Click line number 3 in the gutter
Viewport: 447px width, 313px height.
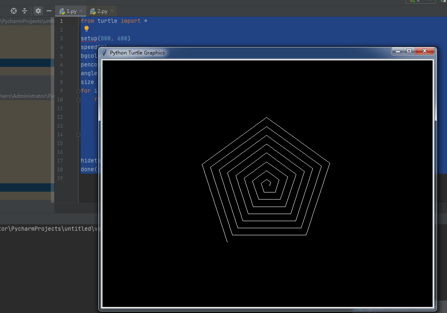(x=61, y=38)
